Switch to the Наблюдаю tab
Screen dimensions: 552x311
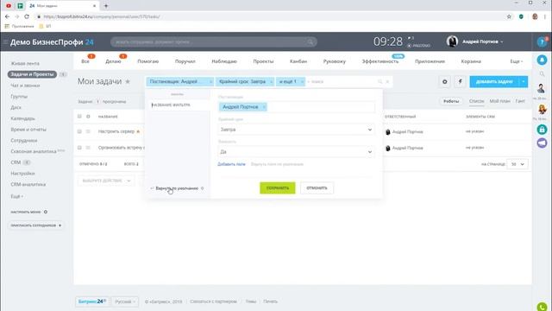pyautogui.click(x=224, y=61)
